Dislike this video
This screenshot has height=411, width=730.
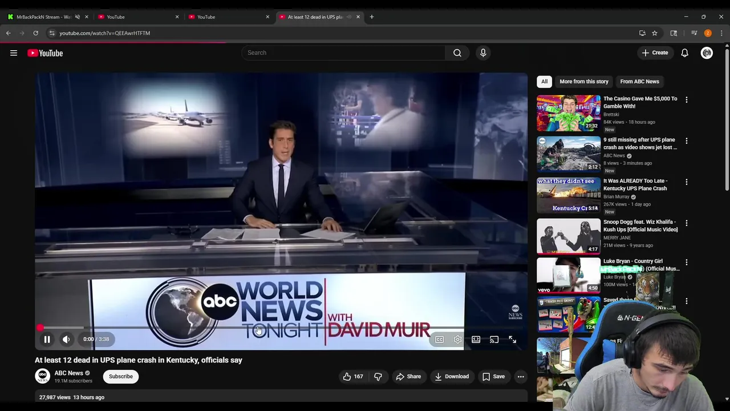378,376
